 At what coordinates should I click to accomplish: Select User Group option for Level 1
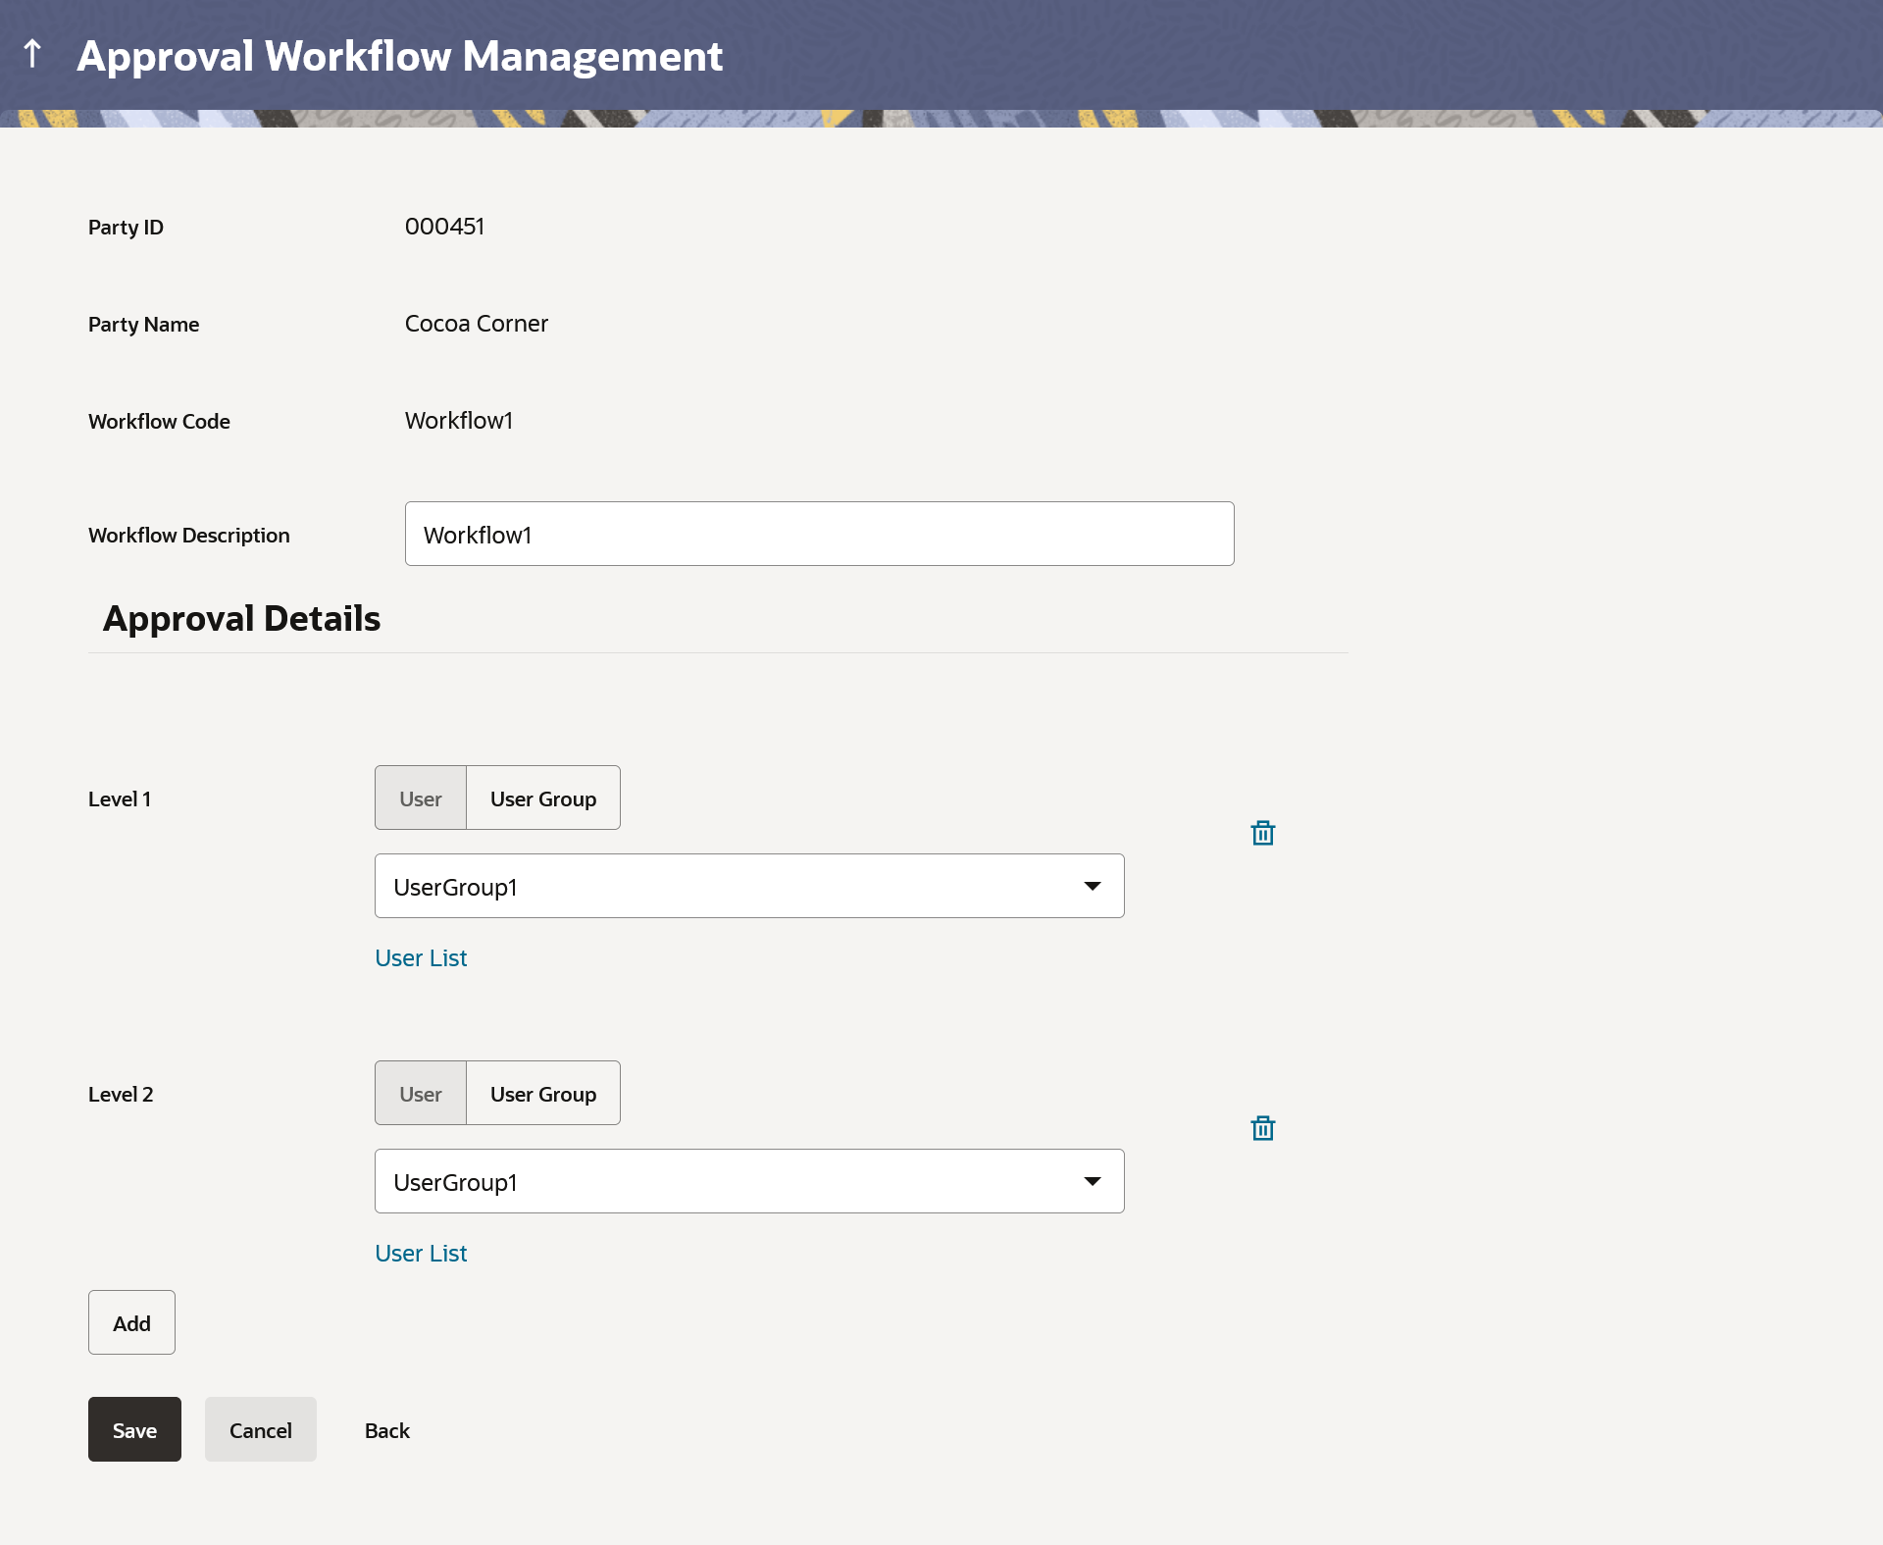pyautogui.click(x=542, y=798)
